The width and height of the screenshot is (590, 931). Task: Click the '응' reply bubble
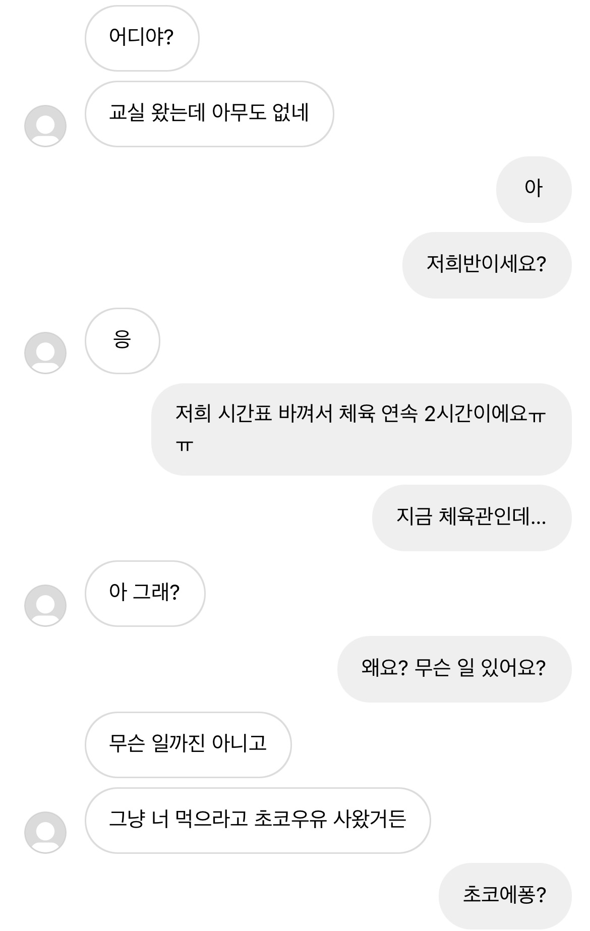122,340
